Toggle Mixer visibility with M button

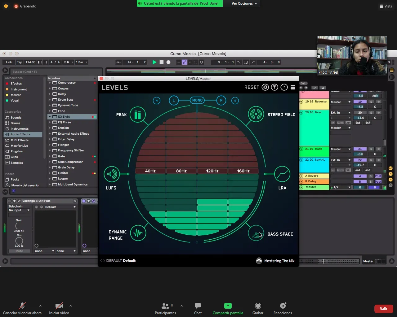(x=390, y=180)
